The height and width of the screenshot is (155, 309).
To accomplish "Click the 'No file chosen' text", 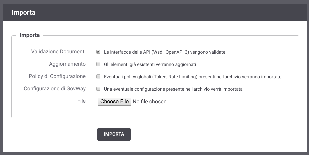I will click(x=150, y=102).
